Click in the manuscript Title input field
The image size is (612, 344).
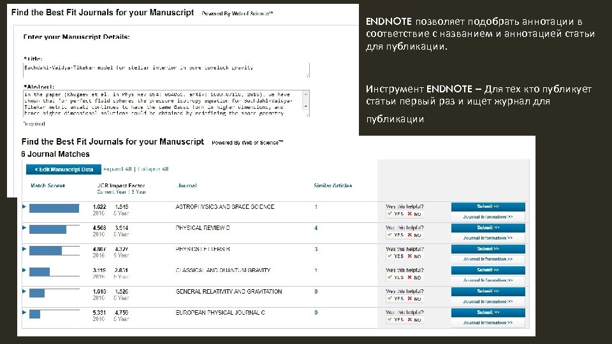(x=166, y=70)
